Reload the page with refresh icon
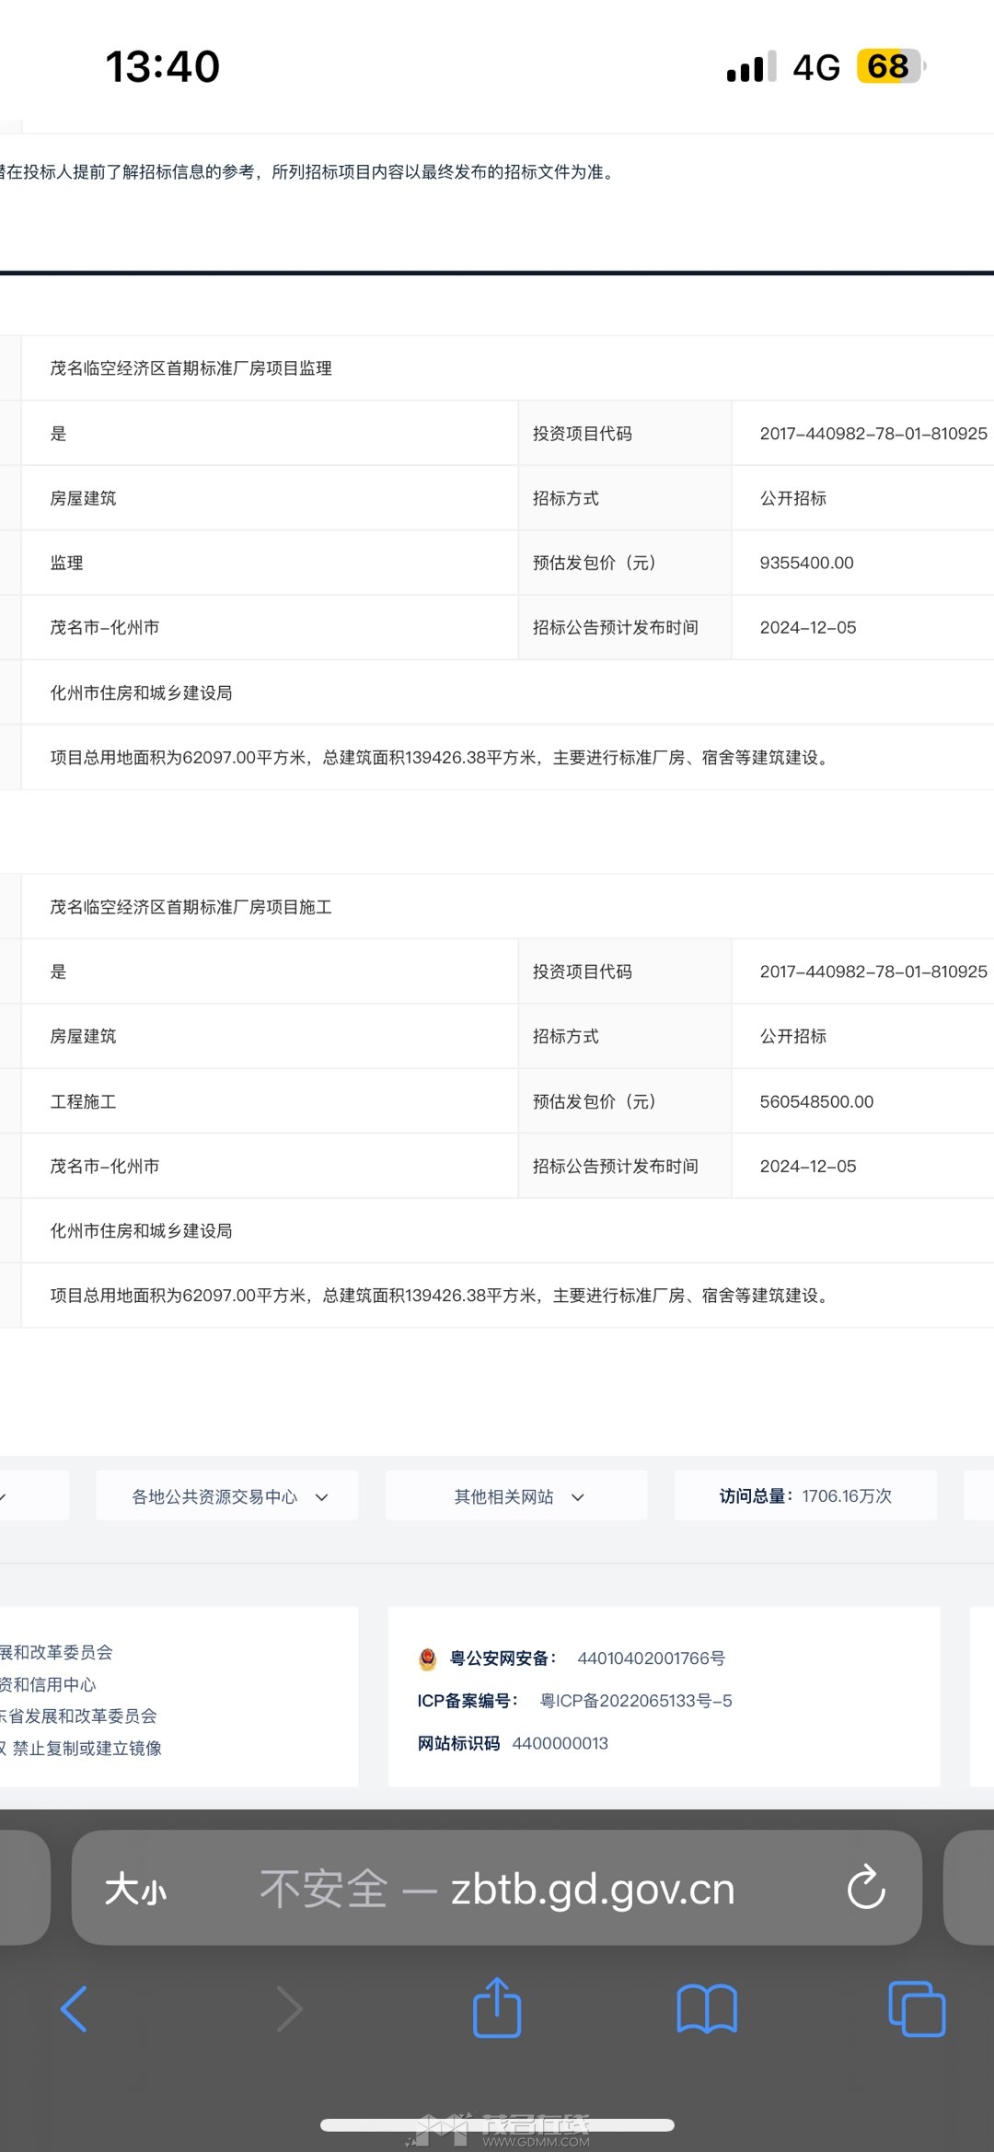Screen dimensions: 994x2152 point(865,1889)
